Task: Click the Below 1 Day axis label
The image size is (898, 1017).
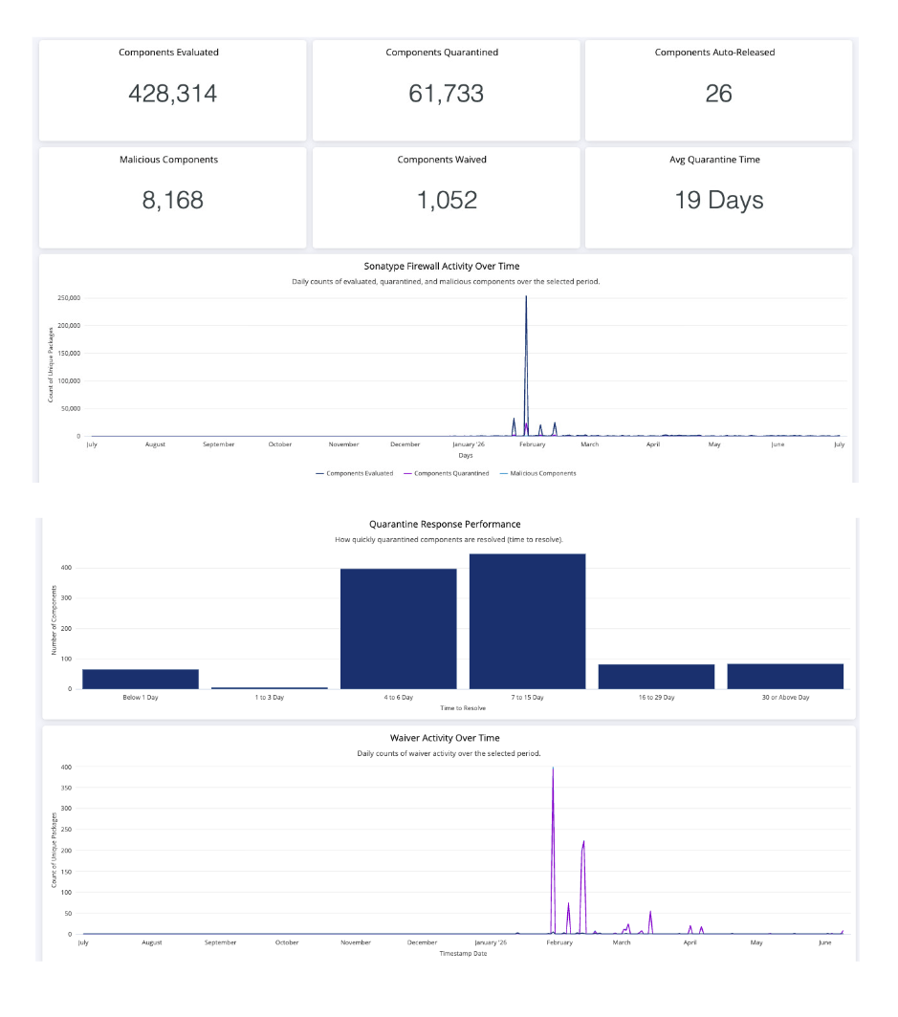Action: (x=141, y=697)
